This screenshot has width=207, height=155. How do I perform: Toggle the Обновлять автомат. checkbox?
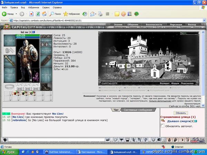162,125
